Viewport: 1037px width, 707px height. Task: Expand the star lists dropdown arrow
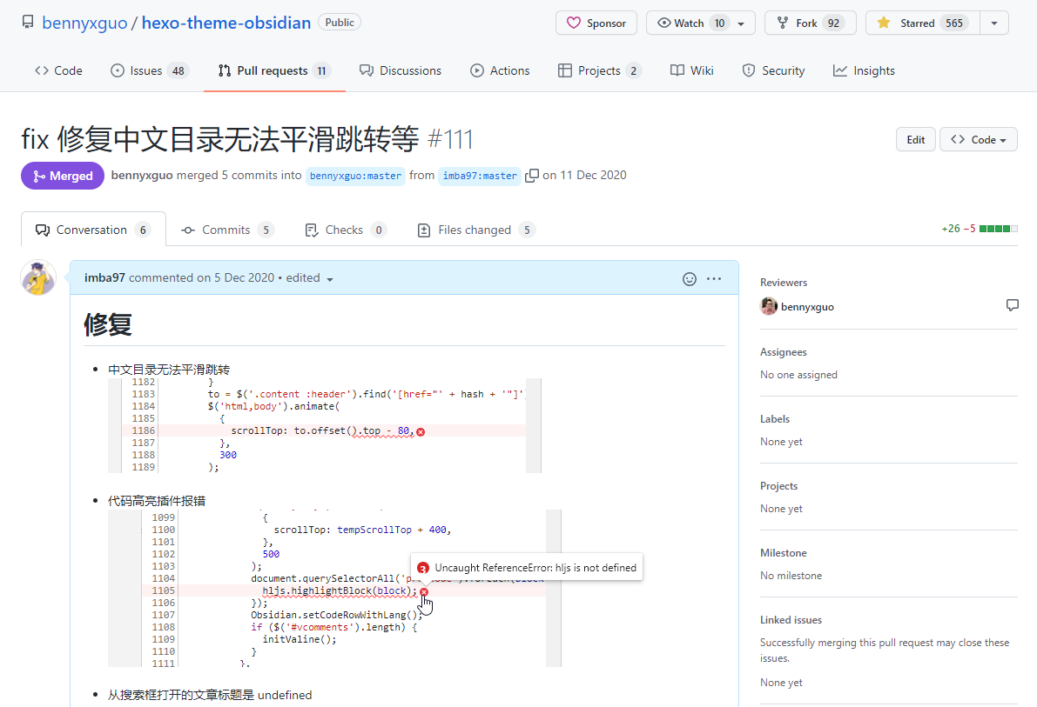tap(994, 23)
